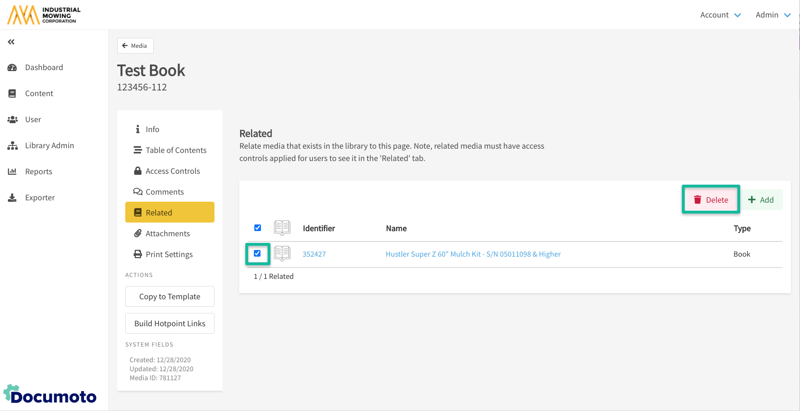
Task: Open Dashboard from the sidebar
Action: tap(44, 67)
